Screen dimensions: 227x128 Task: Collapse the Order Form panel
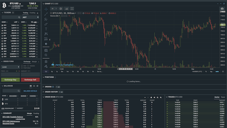(x=2, y=61)
